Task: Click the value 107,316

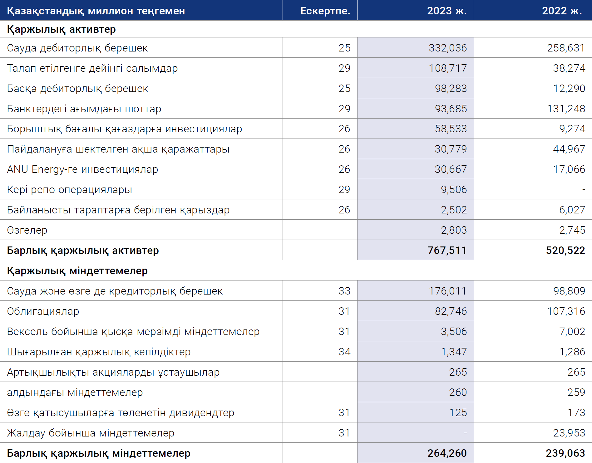Action: pos(566,311)
